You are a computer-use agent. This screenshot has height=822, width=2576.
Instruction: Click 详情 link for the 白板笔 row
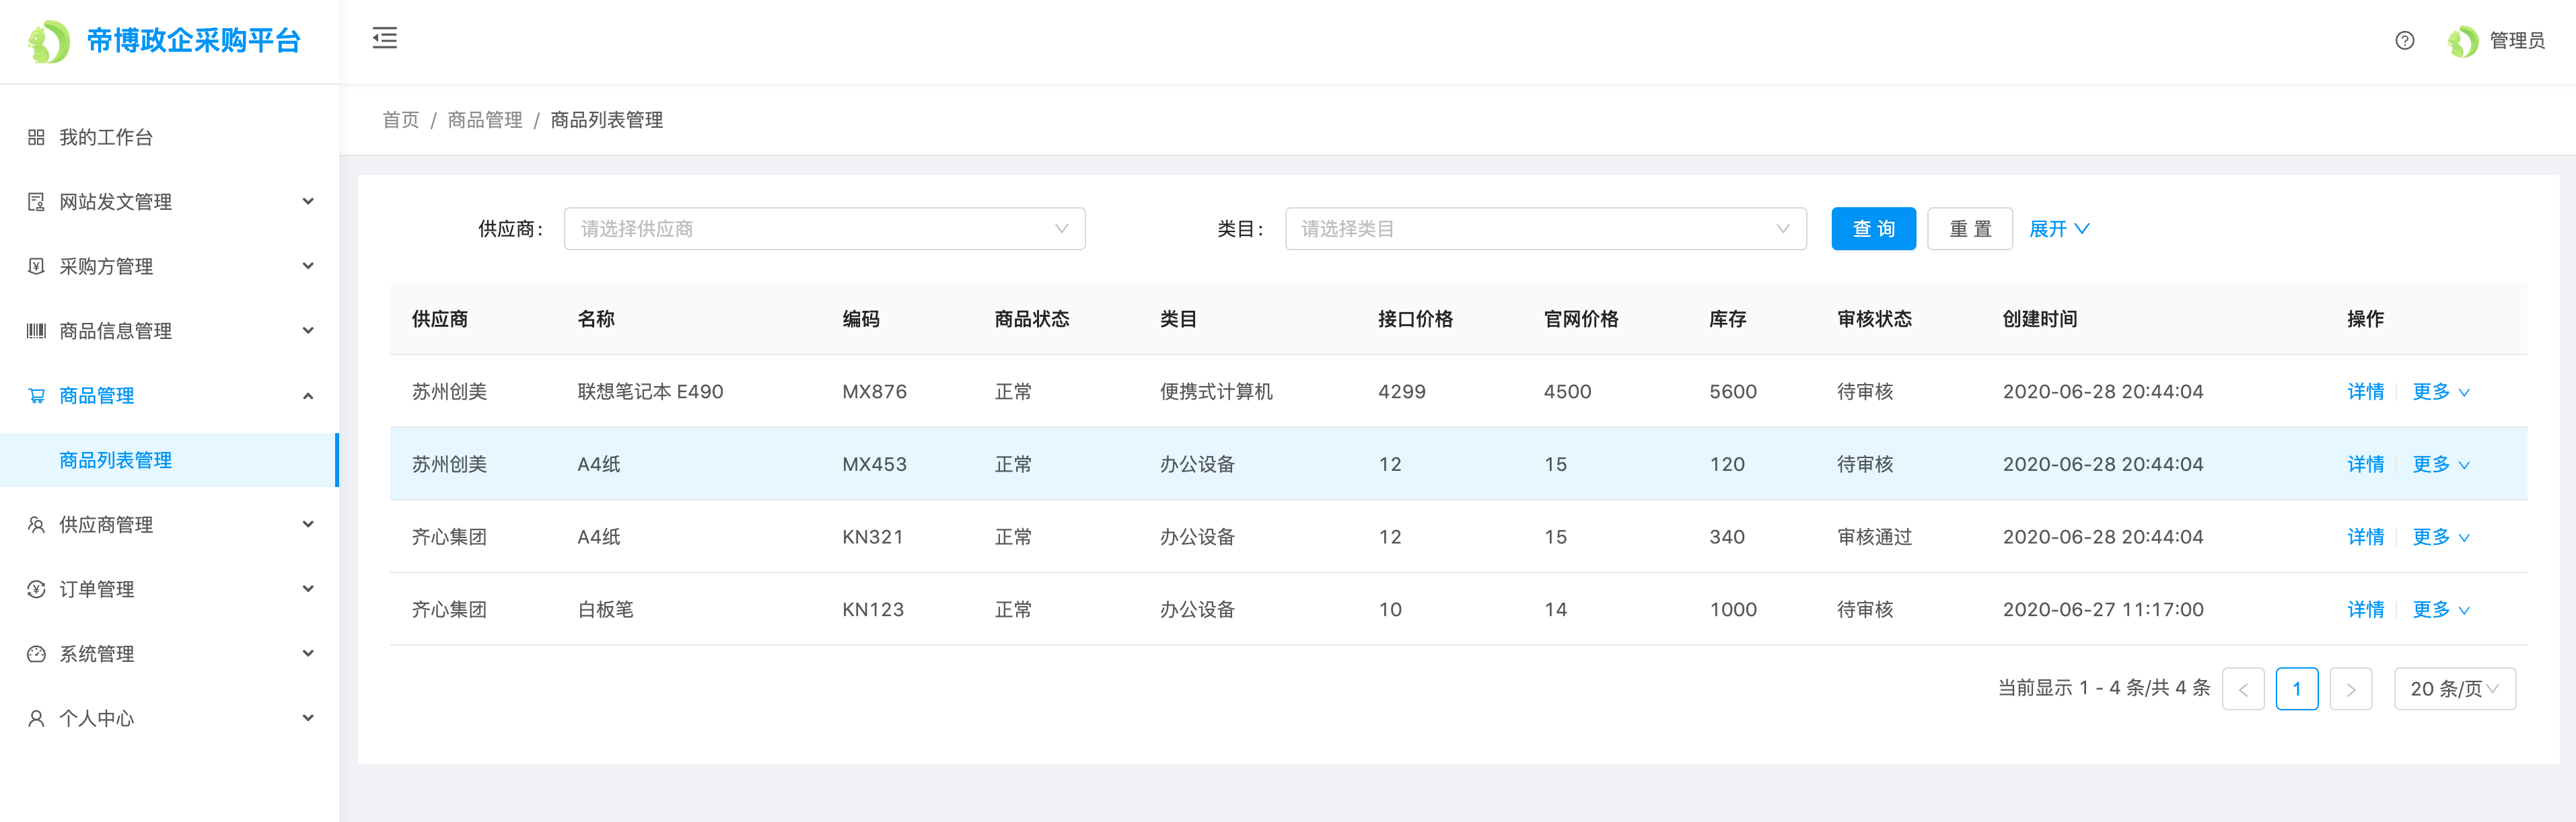[2365, 610]
